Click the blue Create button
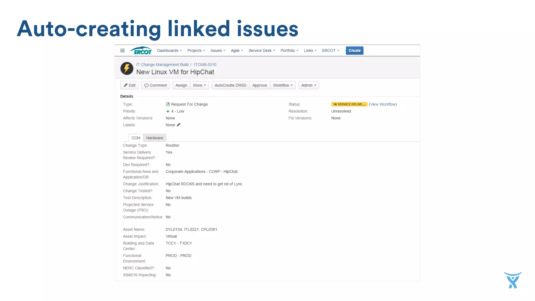 [354, 50]
